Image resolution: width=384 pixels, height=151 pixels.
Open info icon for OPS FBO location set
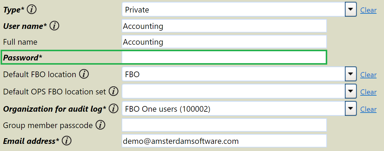point(113,91)
